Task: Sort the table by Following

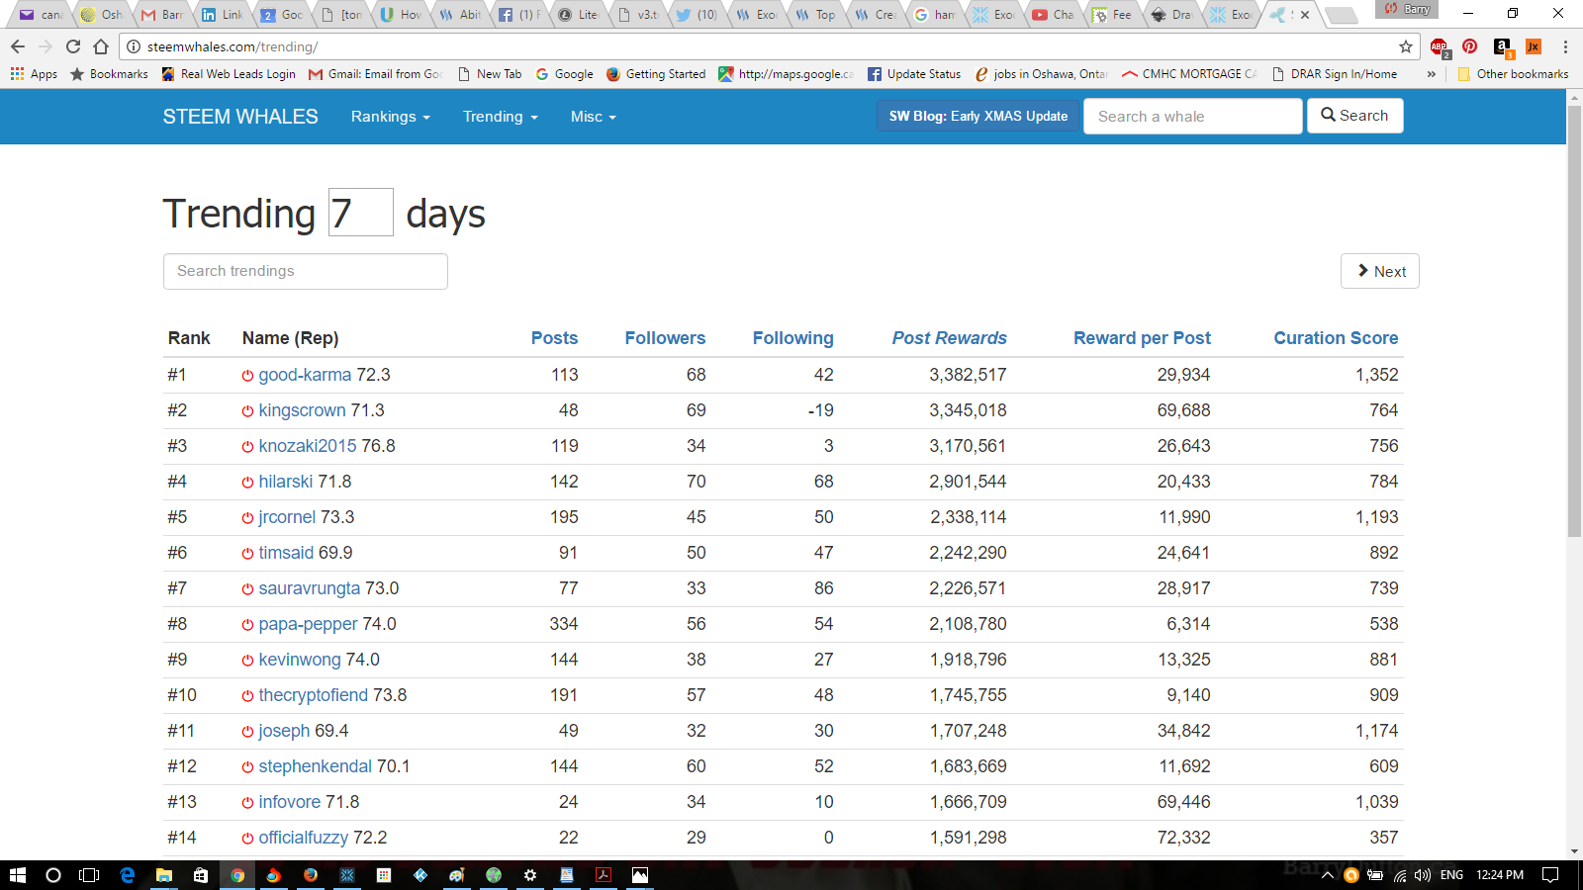Action: click(x=792, y=338)
